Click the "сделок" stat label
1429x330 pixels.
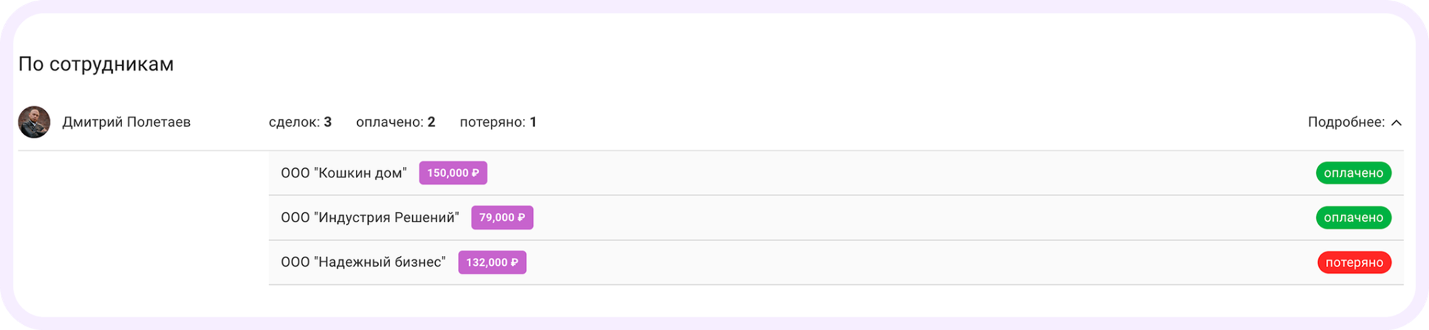[x=294, y=123]
